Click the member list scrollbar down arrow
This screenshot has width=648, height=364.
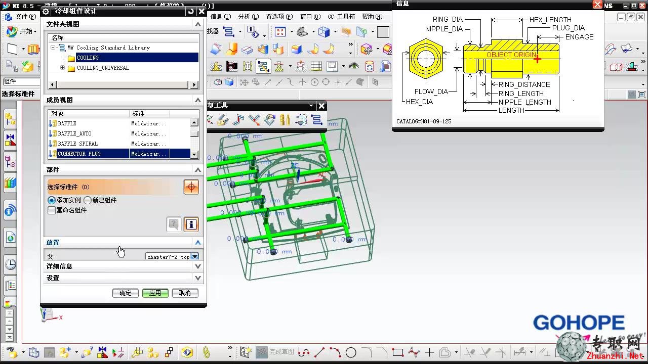(x=194, y=154)
